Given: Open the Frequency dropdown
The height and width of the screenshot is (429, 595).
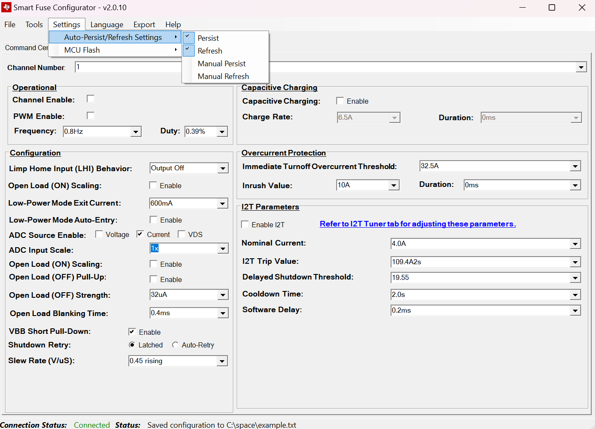Looking at the screenshot, I should (x=136, y=132).
